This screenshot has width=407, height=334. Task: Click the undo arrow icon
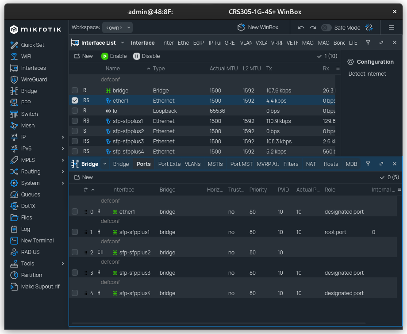pos(301,27)
